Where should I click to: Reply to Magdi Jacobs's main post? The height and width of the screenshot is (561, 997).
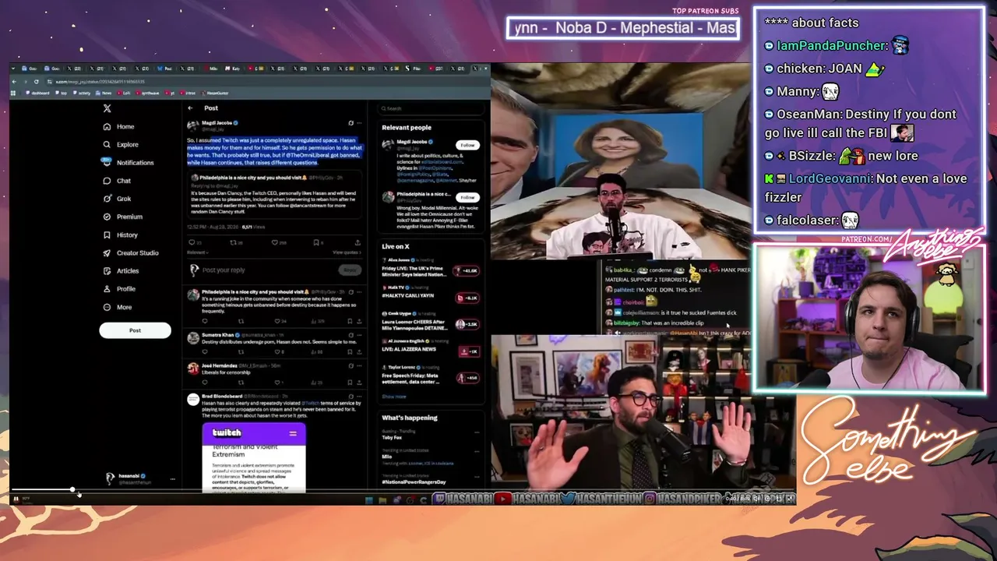click(192, 242)
